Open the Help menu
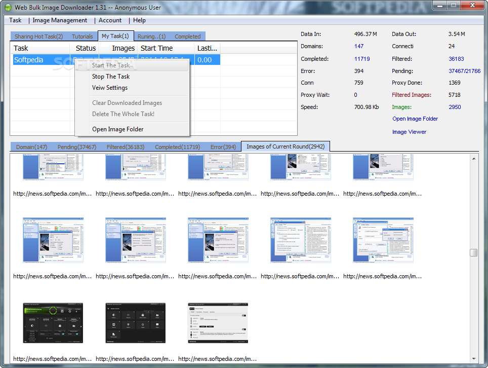Viewport: 488px width, 368px height. point(139,20)
